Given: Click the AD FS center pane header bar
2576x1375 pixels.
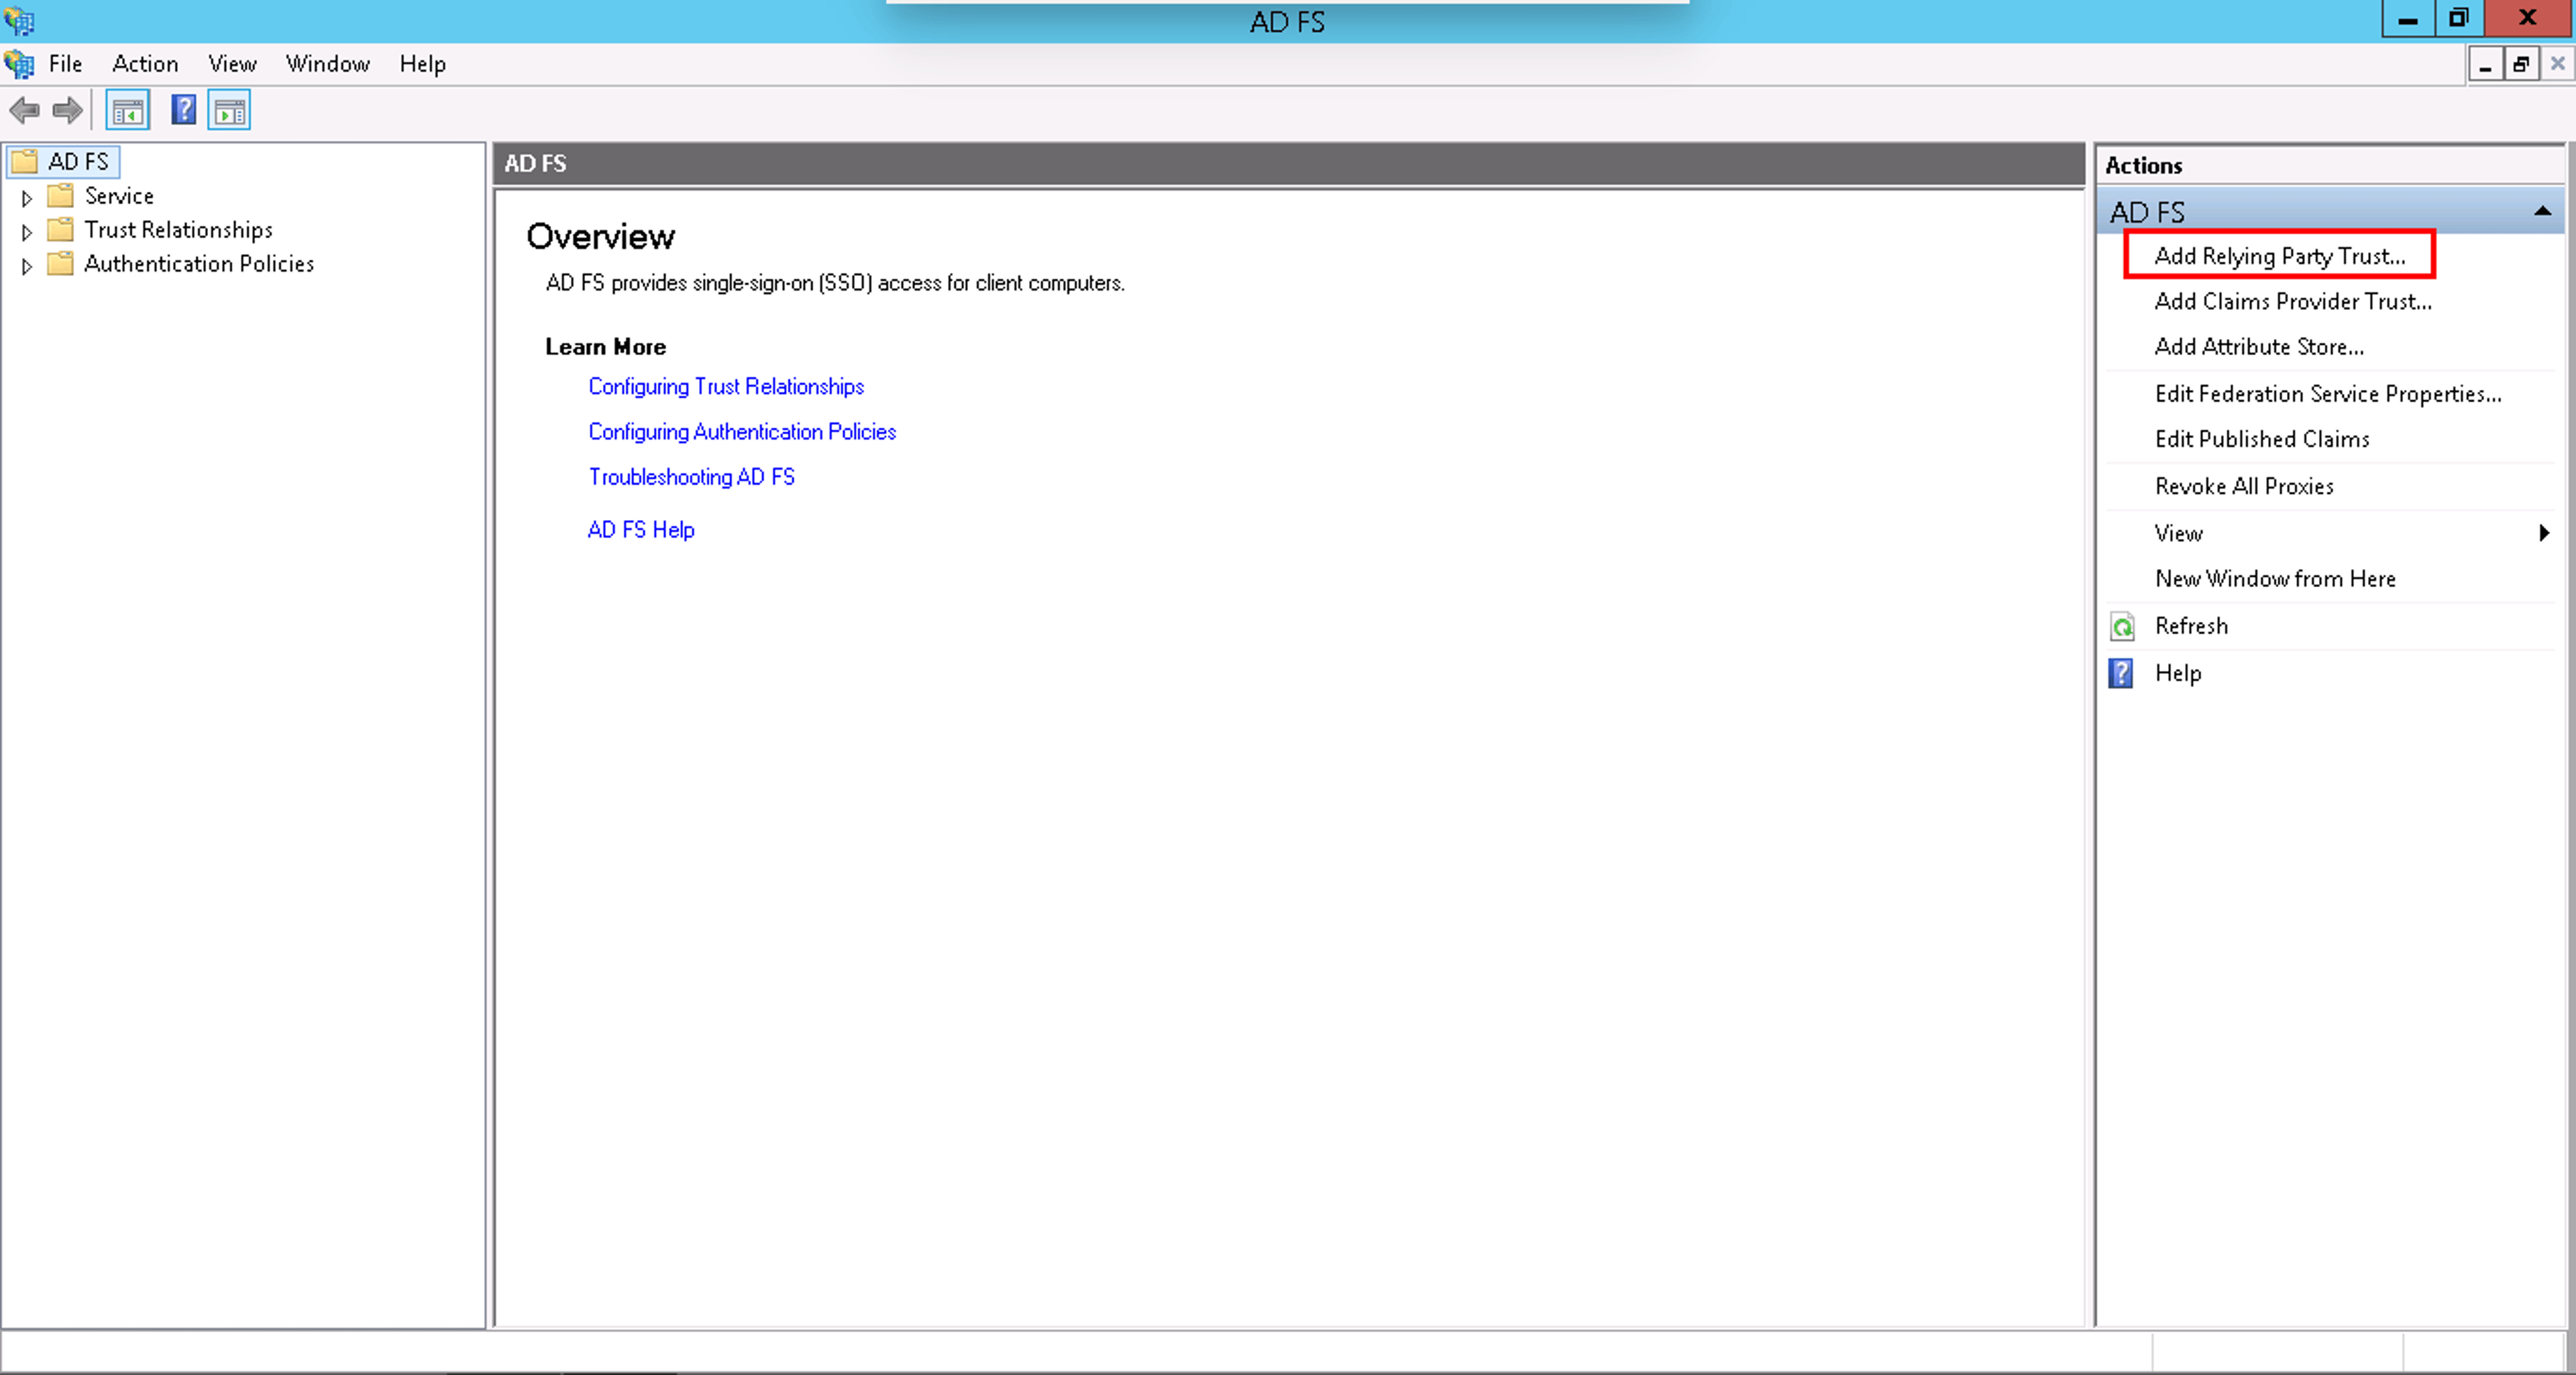Looking at the screenshot, I should (x=1288, y=163).
